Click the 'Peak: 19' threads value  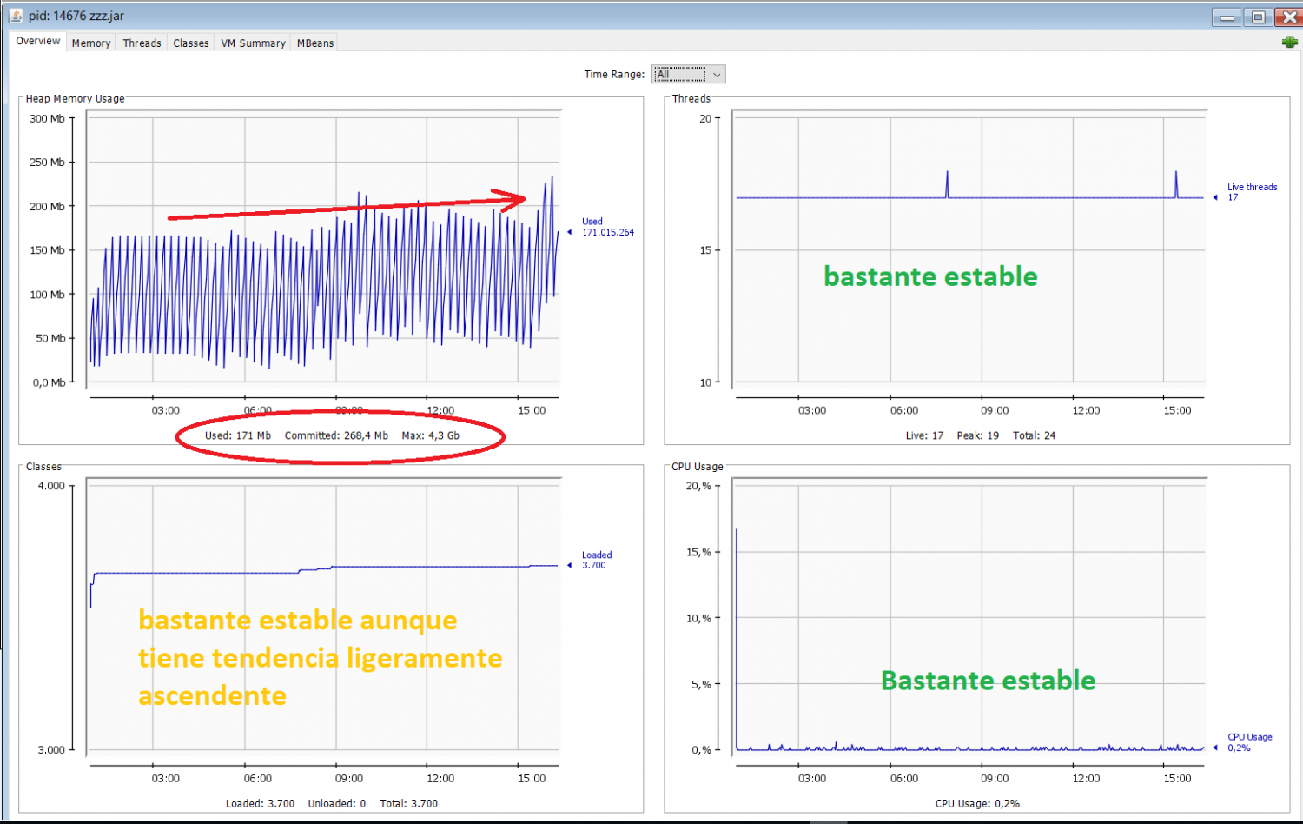pyautogui.click(x=977, y=435)
